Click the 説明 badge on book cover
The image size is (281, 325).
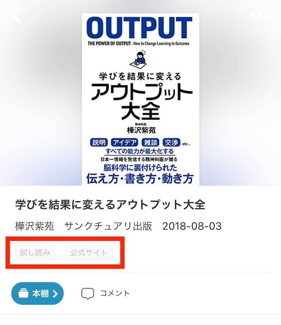[x=99, y=142]
